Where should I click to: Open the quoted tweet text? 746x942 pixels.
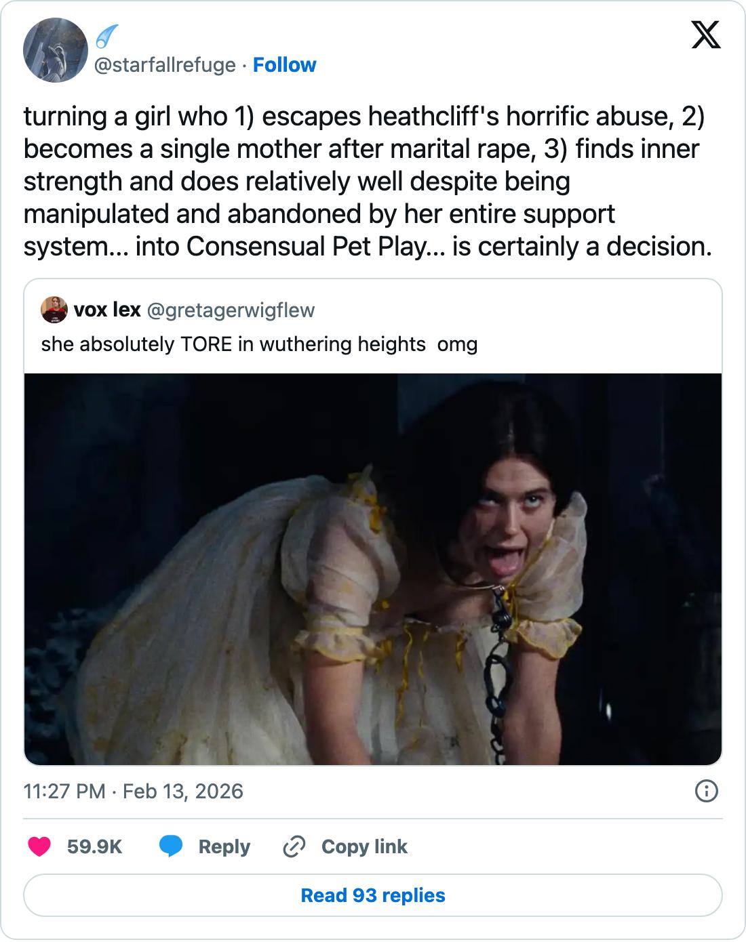(259, 344)
